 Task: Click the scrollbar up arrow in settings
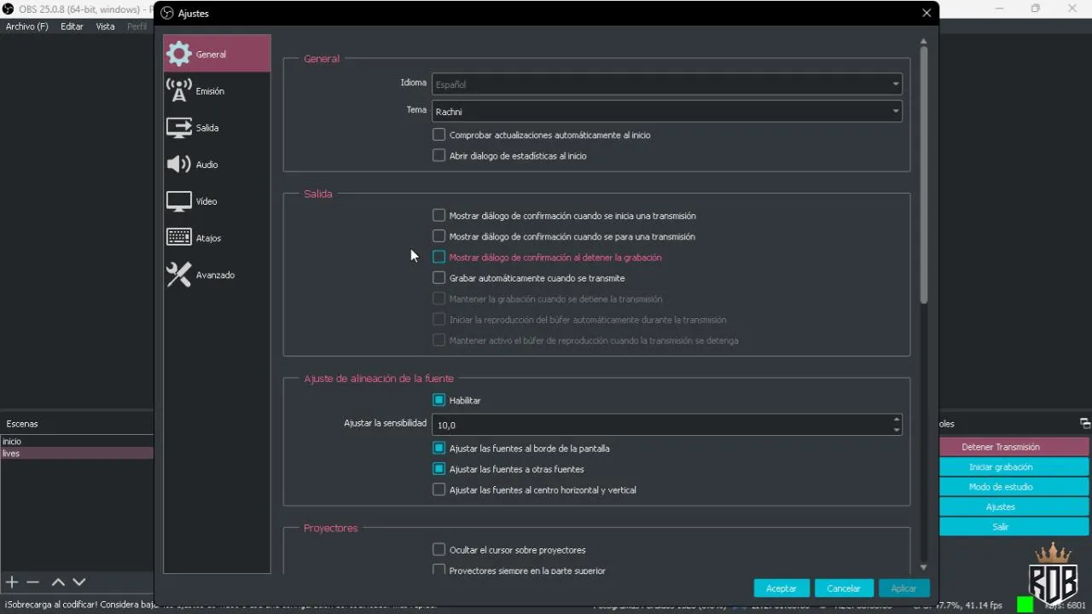point(923,41)
